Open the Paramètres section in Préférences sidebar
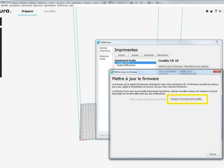This screenshot has height=168, width=224. pos(105,51)
